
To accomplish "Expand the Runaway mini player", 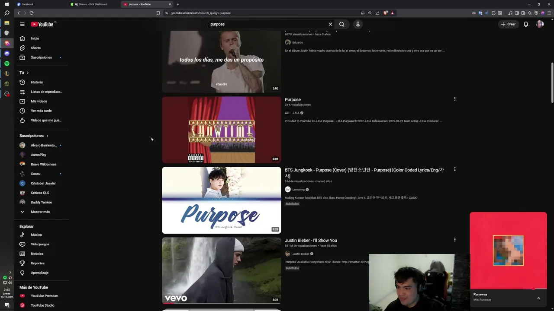I will pos(539,298).
